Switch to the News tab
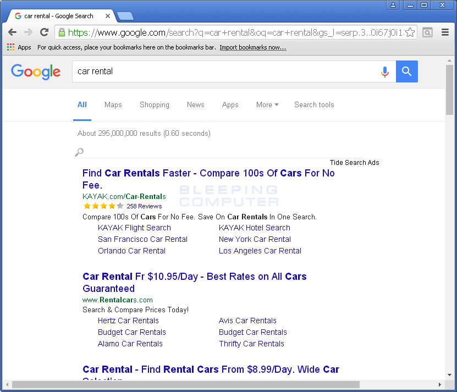The height and width of the screenshot is (392, 457). click(x=196, y=104)
